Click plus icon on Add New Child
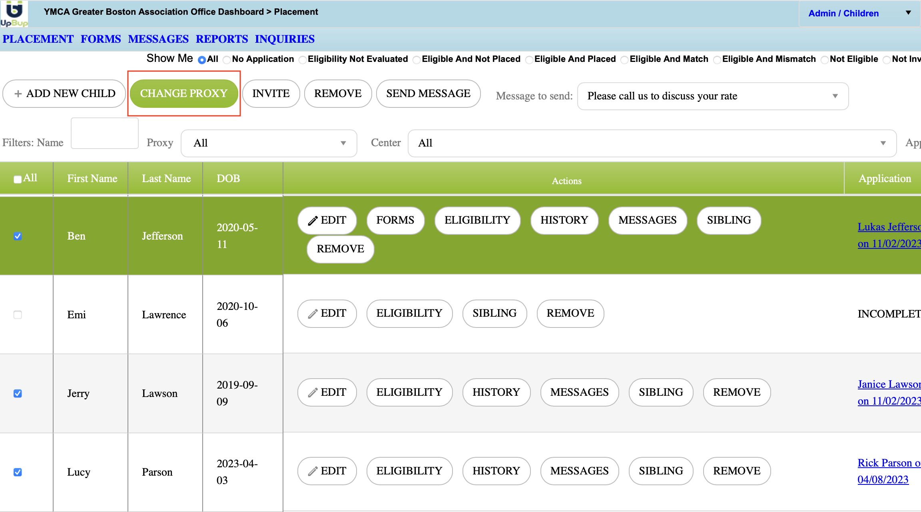Screen dimensions: 921x512 point(18,94)
